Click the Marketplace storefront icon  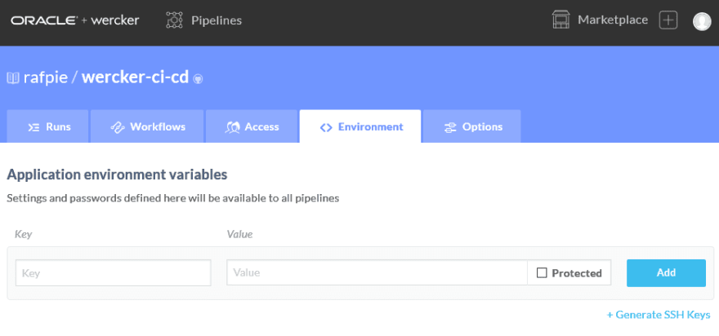pos(560,20)
